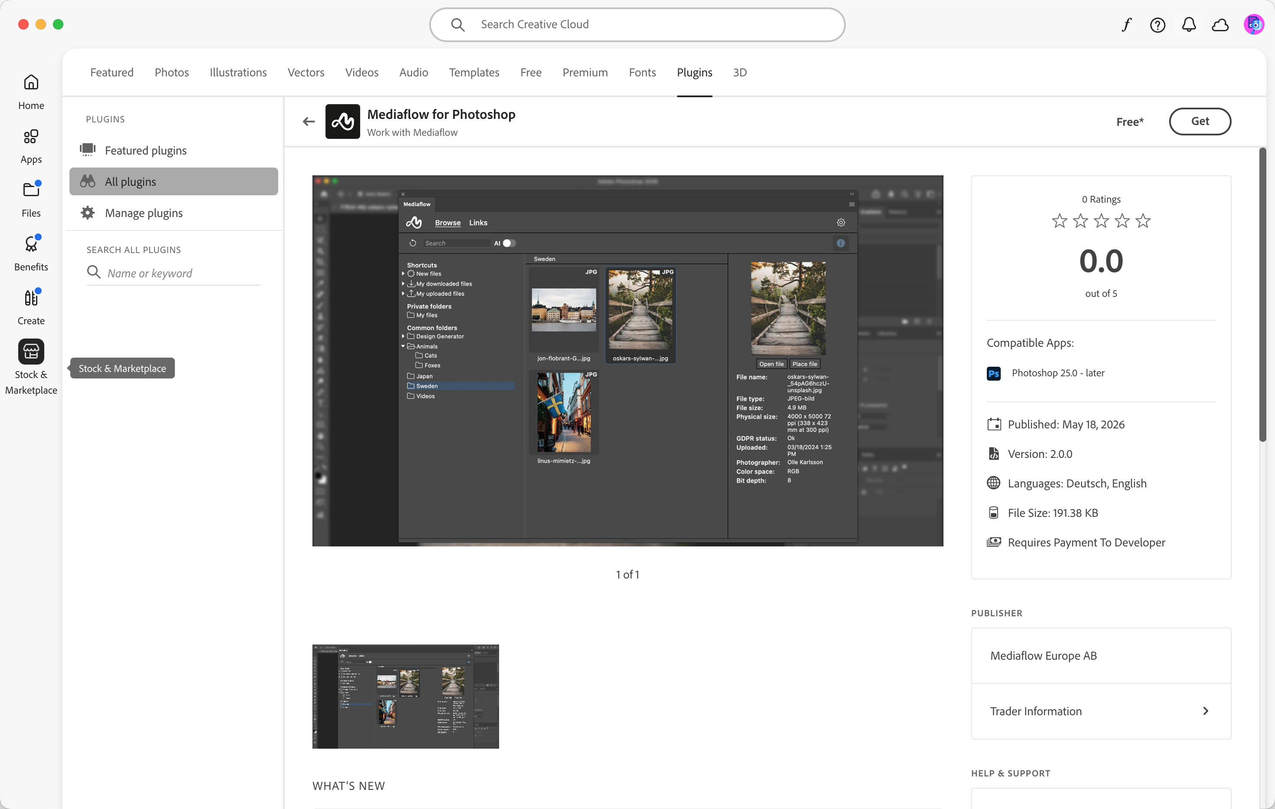Click the 'Published: May 18, 2026' text
Image resolution: width=1275 pixels, height=809 pixels.
coord(1066,424)
